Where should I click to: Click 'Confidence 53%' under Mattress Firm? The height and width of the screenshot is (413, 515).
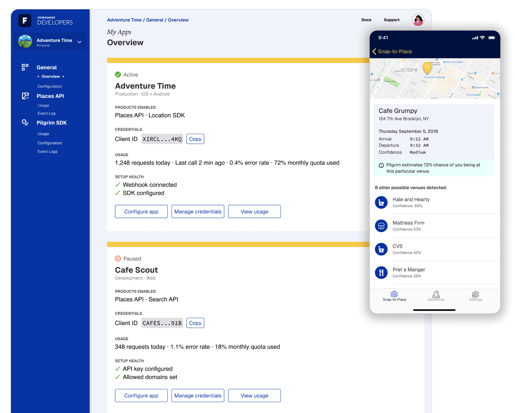[407, 230]
